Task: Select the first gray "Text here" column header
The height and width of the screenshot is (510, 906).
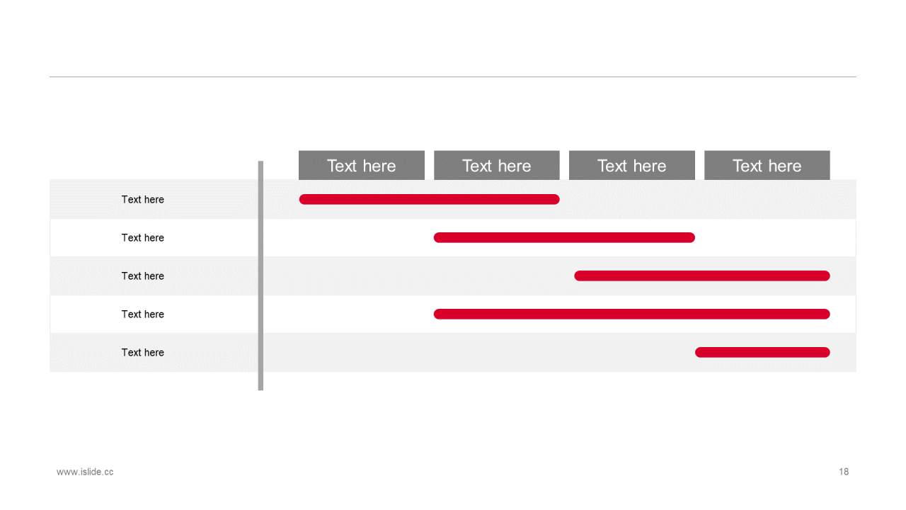Action: [362, 165]
